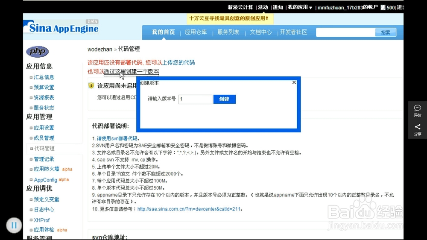Open XHProf in sidebar
427x240 pixels.
click(42, 220)
